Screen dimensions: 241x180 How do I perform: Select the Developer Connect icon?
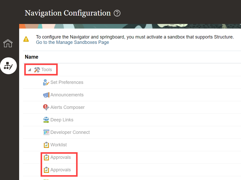click(x=46, y=132)
